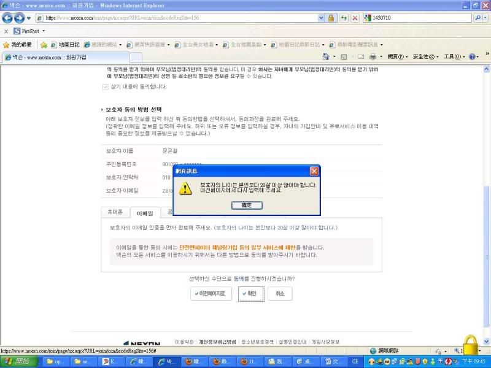Expand the 地圖日記最新日記 favorites dropdown
Image resolution: width=491 pixels, height=368 pixels.
tap(323, 45)
